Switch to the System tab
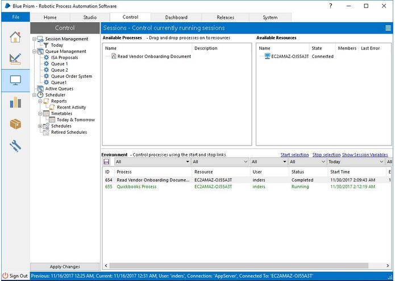The image size is (395, 281). click(270, 18)
